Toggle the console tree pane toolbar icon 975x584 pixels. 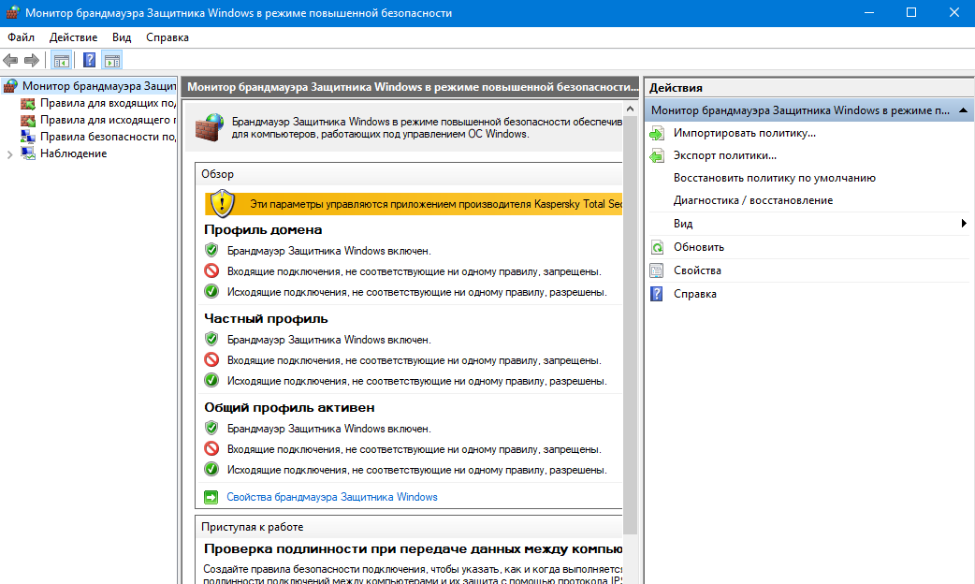tap(62, 61)
